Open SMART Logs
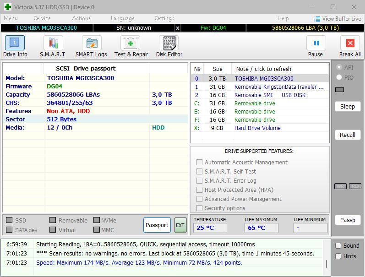This screenshot has width=365, height=277. tap(91, 46)
